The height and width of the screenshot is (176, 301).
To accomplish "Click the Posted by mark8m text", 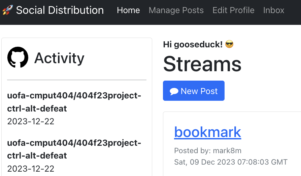I will click(x=208, y=150).
